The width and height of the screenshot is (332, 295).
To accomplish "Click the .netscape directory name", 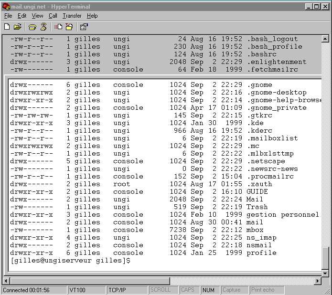I will pyautogui.click(x=266, y=161).
